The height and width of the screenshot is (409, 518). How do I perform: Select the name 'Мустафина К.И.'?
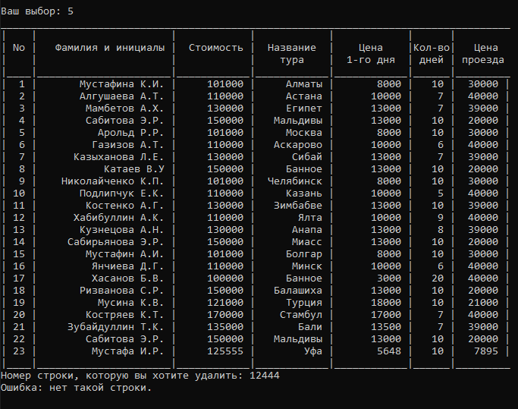[x=121, y=84]
